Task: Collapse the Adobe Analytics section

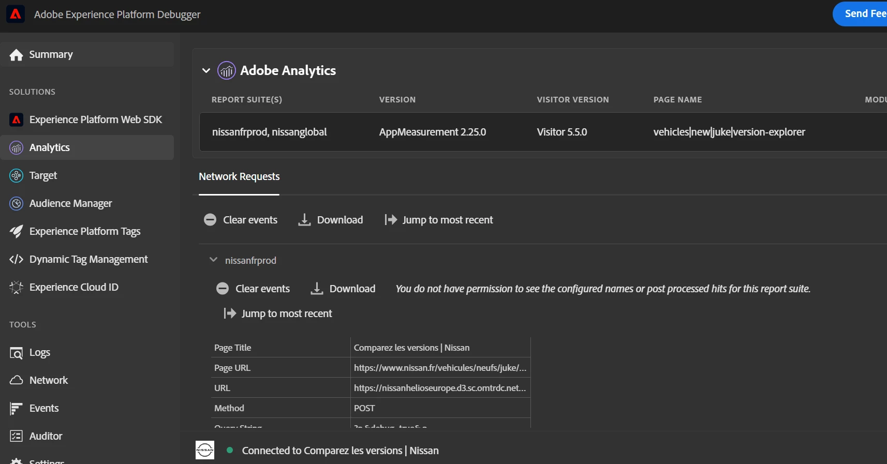Action: (x=206, y=70)
